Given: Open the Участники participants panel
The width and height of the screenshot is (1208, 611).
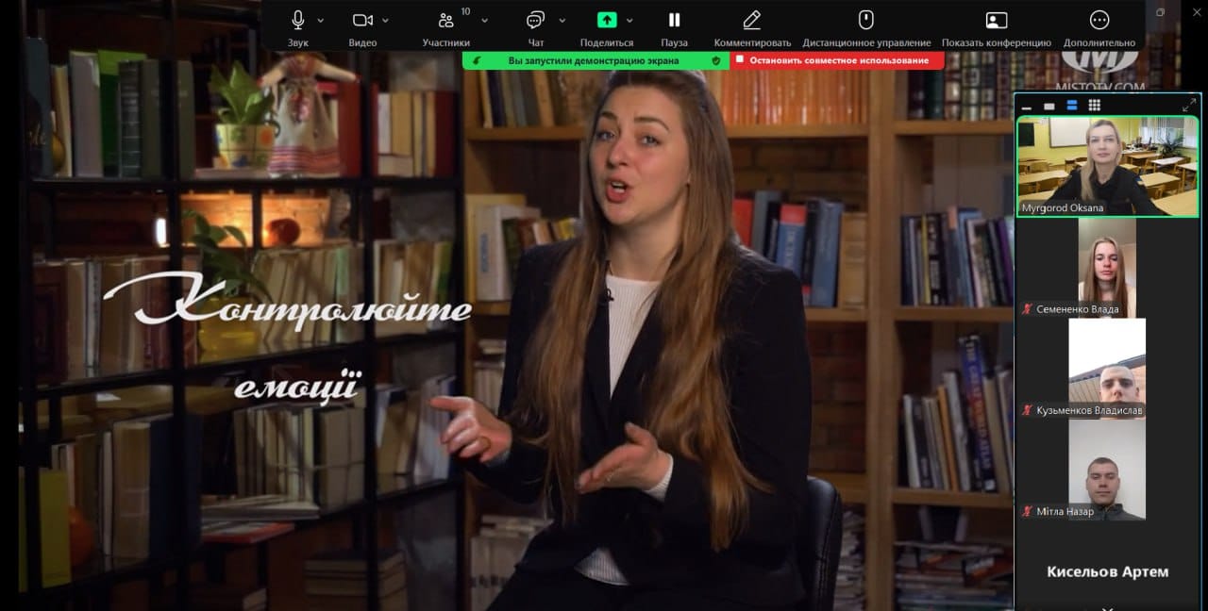Looking at the screenshot, I should pyautogui.click(x=446, y=21).
